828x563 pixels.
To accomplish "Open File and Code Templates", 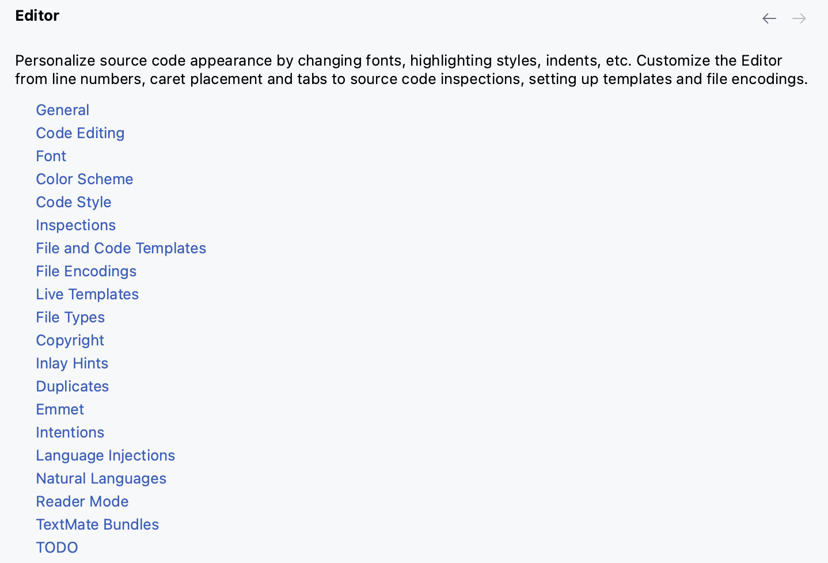I will [121, 248].
